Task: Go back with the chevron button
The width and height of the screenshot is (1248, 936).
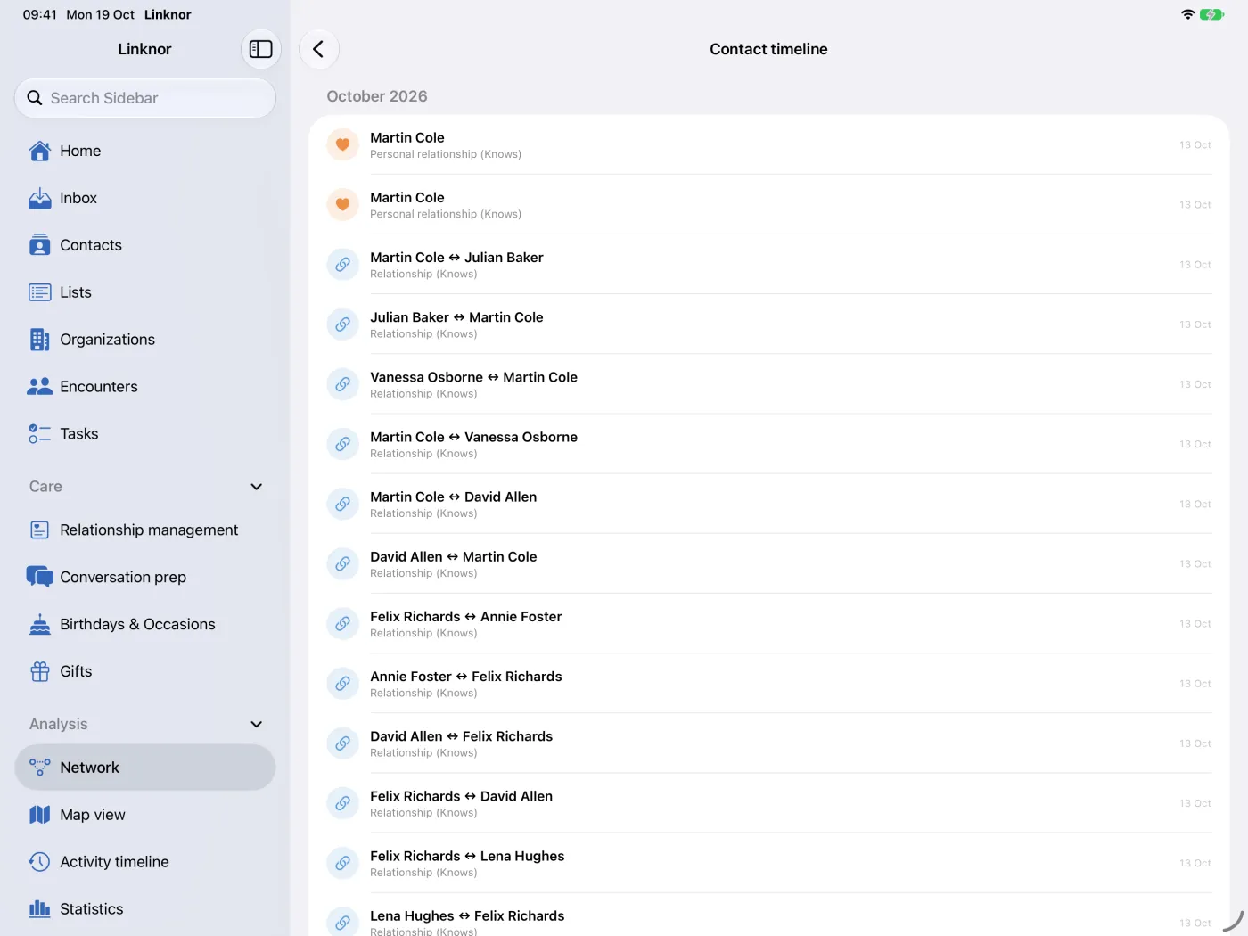Action: 318,49
